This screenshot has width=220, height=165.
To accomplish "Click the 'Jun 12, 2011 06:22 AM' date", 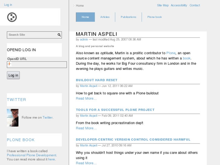I will coord(117,86).
